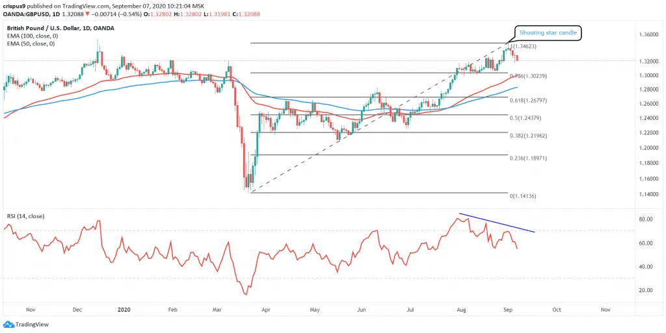666x333 pixels.
Task: Click 60.00 on the RSI axis
Action: [x=646, y=243]
